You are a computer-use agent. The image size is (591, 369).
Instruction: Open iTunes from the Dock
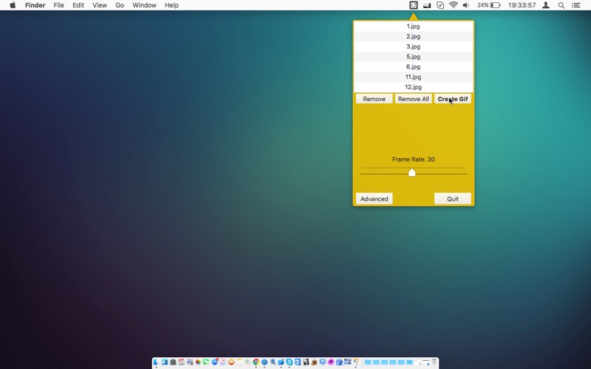pos(223,362)
